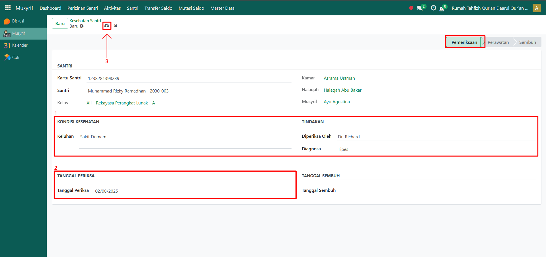Click the red recording dot indicator
Screen dimensions: 546x257
point(411,8)
